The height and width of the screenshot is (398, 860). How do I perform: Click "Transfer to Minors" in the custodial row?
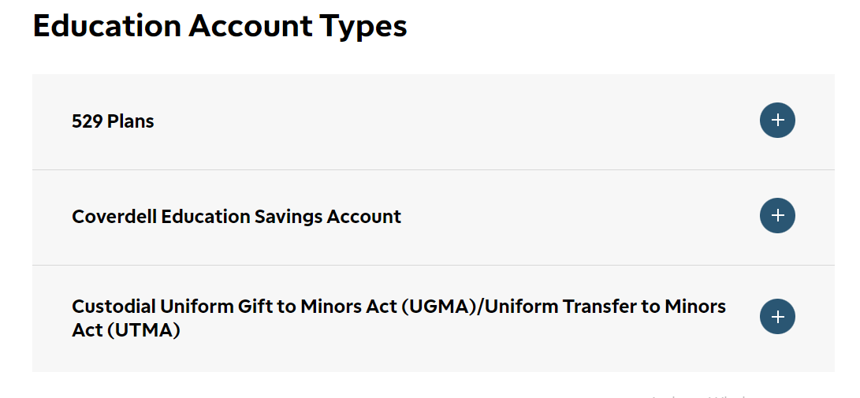tap(645, 306)
